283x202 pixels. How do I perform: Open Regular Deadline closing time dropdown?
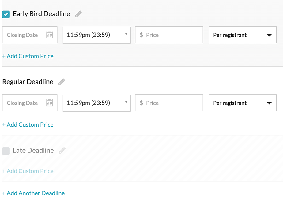point(96,103)
